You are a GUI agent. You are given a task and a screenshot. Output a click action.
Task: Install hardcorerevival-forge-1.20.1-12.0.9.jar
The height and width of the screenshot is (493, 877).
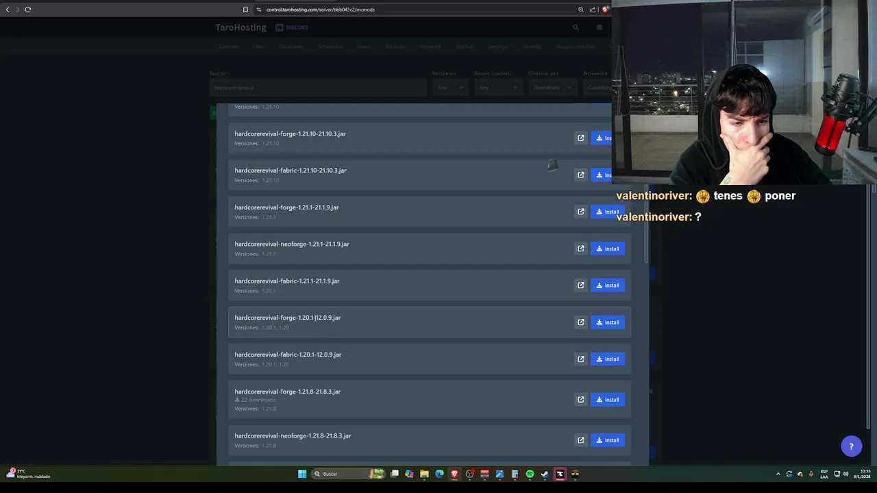(x=608, y=323)
